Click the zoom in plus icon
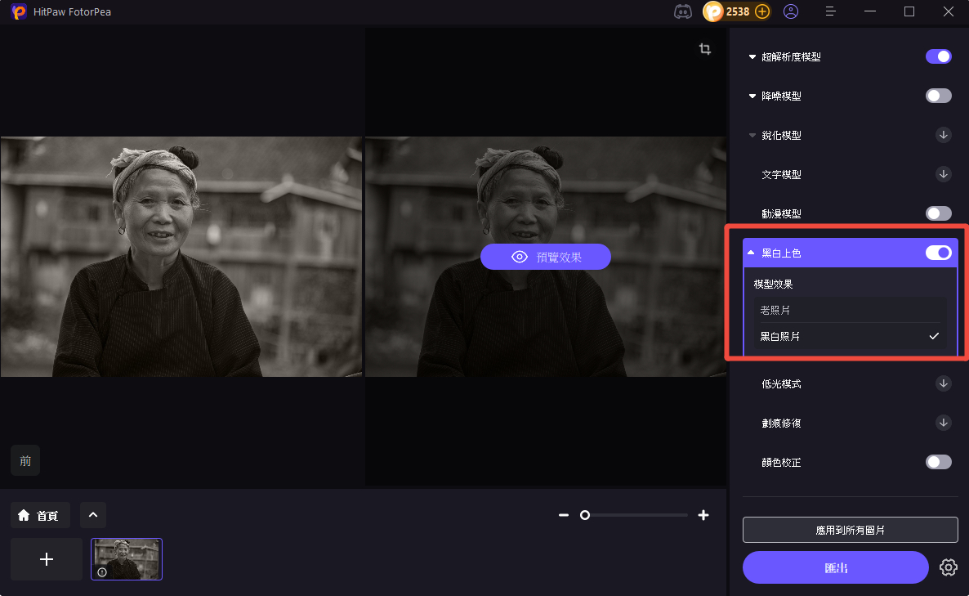Viewport: 969px width, 596px height. [703, 515]
